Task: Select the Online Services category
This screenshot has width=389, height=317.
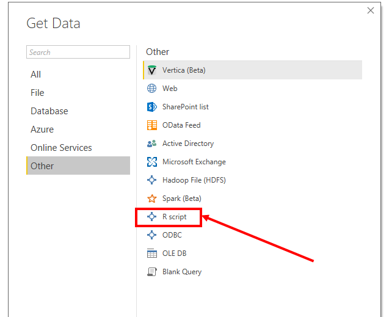Action: click(61, 148)
